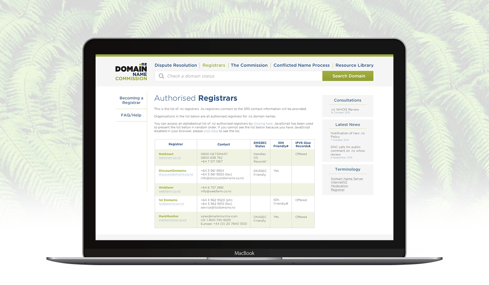Click sales@markmonitor.com email text

pyautogui.click(x=219, y=216)
